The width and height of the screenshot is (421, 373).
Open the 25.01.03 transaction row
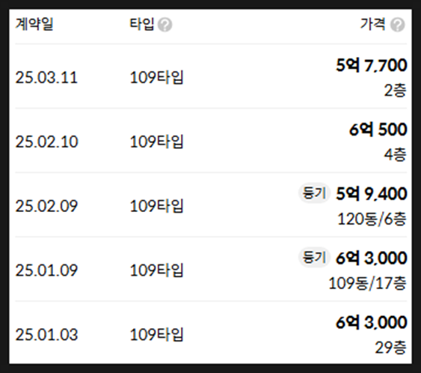(x=211, y=333)
